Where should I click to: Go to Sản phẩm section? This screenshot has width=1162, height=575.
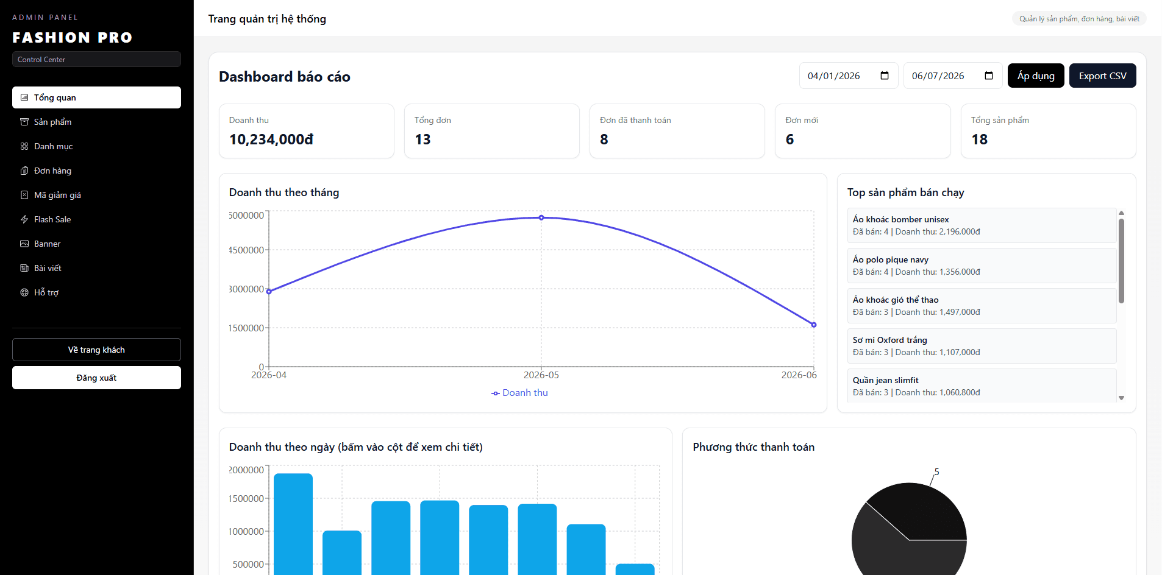(96, 122)
